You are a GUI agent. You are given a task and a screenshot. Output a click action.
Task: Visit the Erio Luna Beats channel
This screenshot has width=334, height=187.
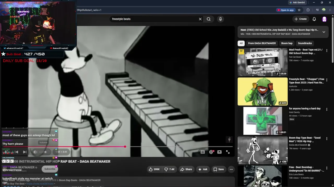click(297, 174)
